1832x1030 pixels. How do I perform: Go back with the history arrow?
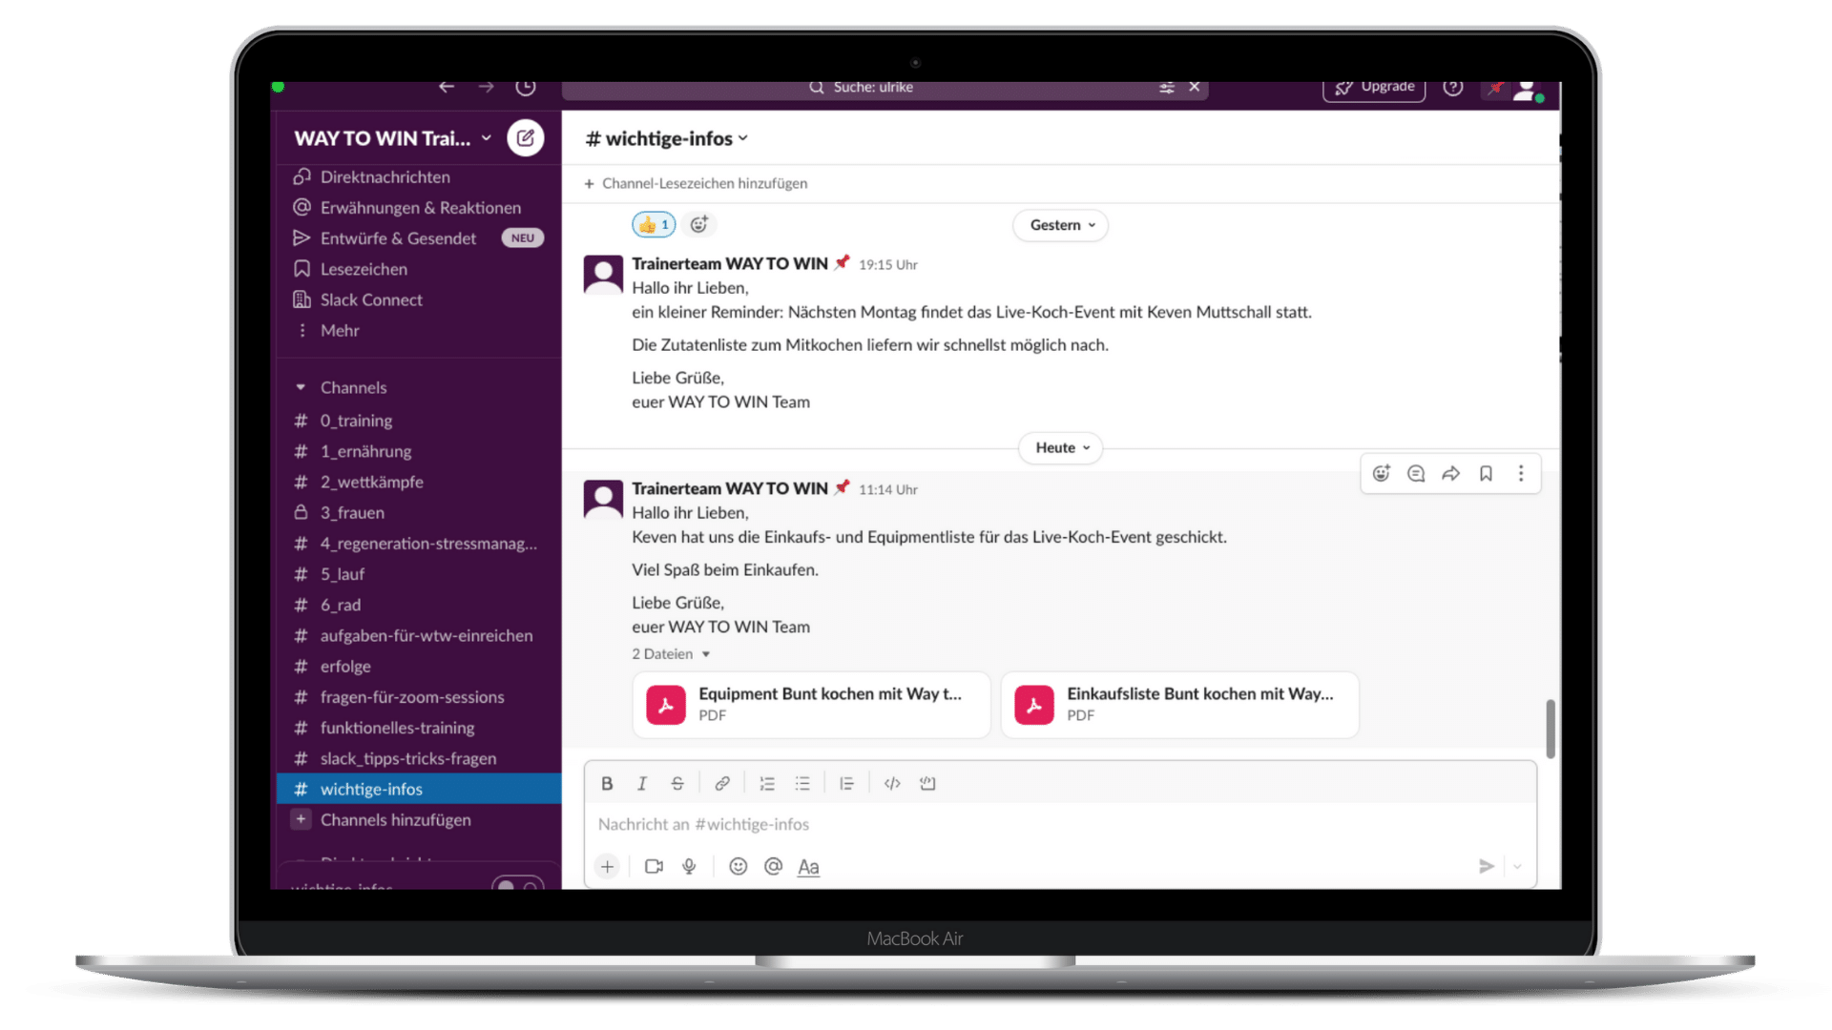coord(447,87)
